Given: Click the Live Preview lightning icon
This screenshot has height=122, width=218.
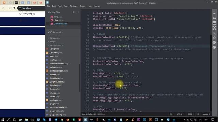Looking at the screenshot, I should (214, 13).
